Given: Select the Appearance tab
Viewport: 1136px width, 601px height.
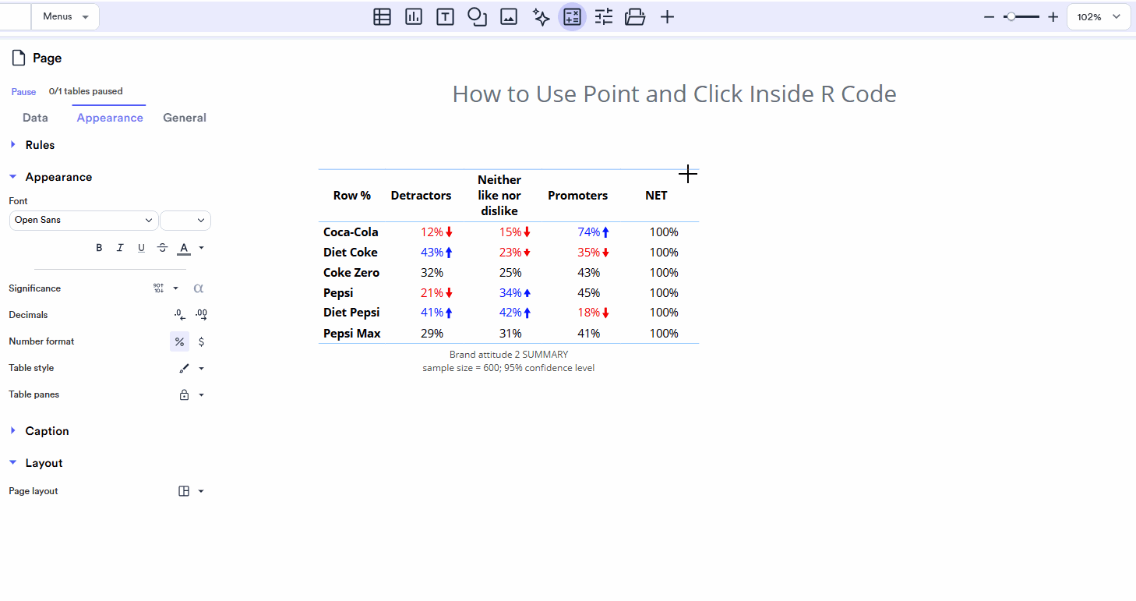Looking at the screenshot, I should pos(110,118).
